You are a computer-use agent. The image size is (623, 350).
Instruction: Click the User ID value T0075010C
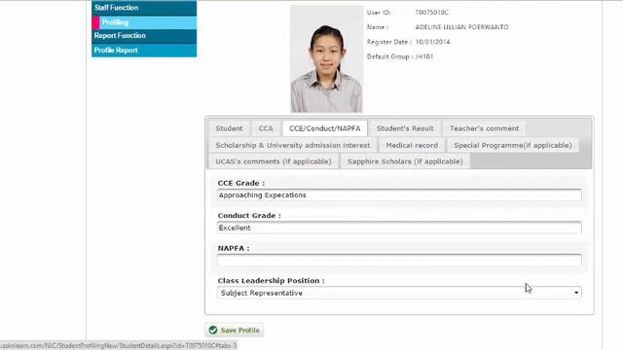(432, 13)
